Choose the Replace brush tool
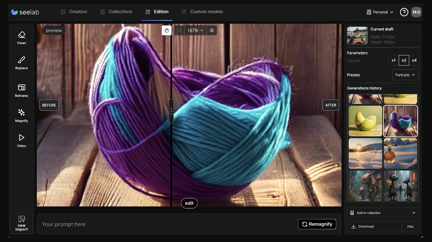 (x=21, y=63)
